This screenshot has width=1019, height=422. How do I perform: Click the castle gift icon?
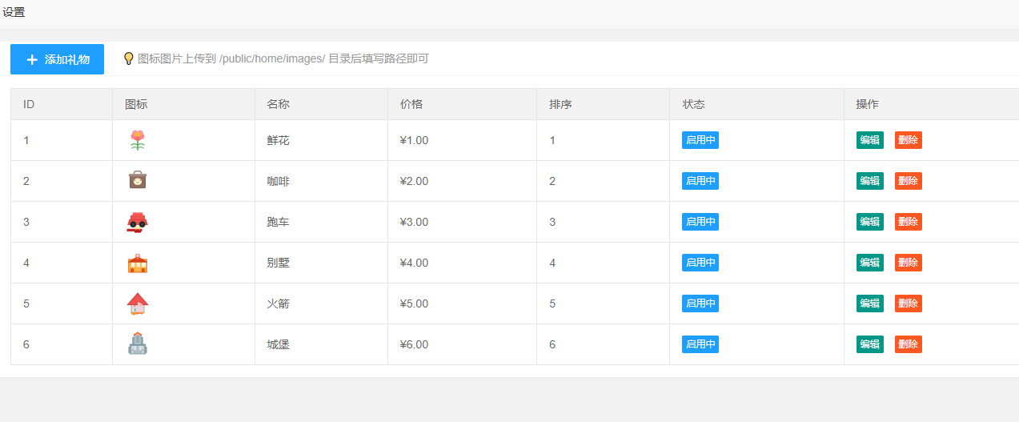pyautogui.click(x=138, y=344)
